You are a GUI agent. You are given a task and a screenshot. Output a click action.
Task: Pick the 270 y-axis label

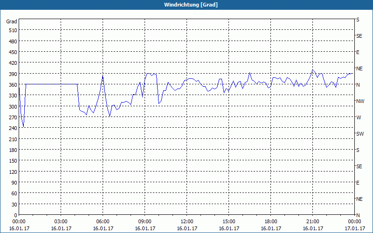pos(13,117)
